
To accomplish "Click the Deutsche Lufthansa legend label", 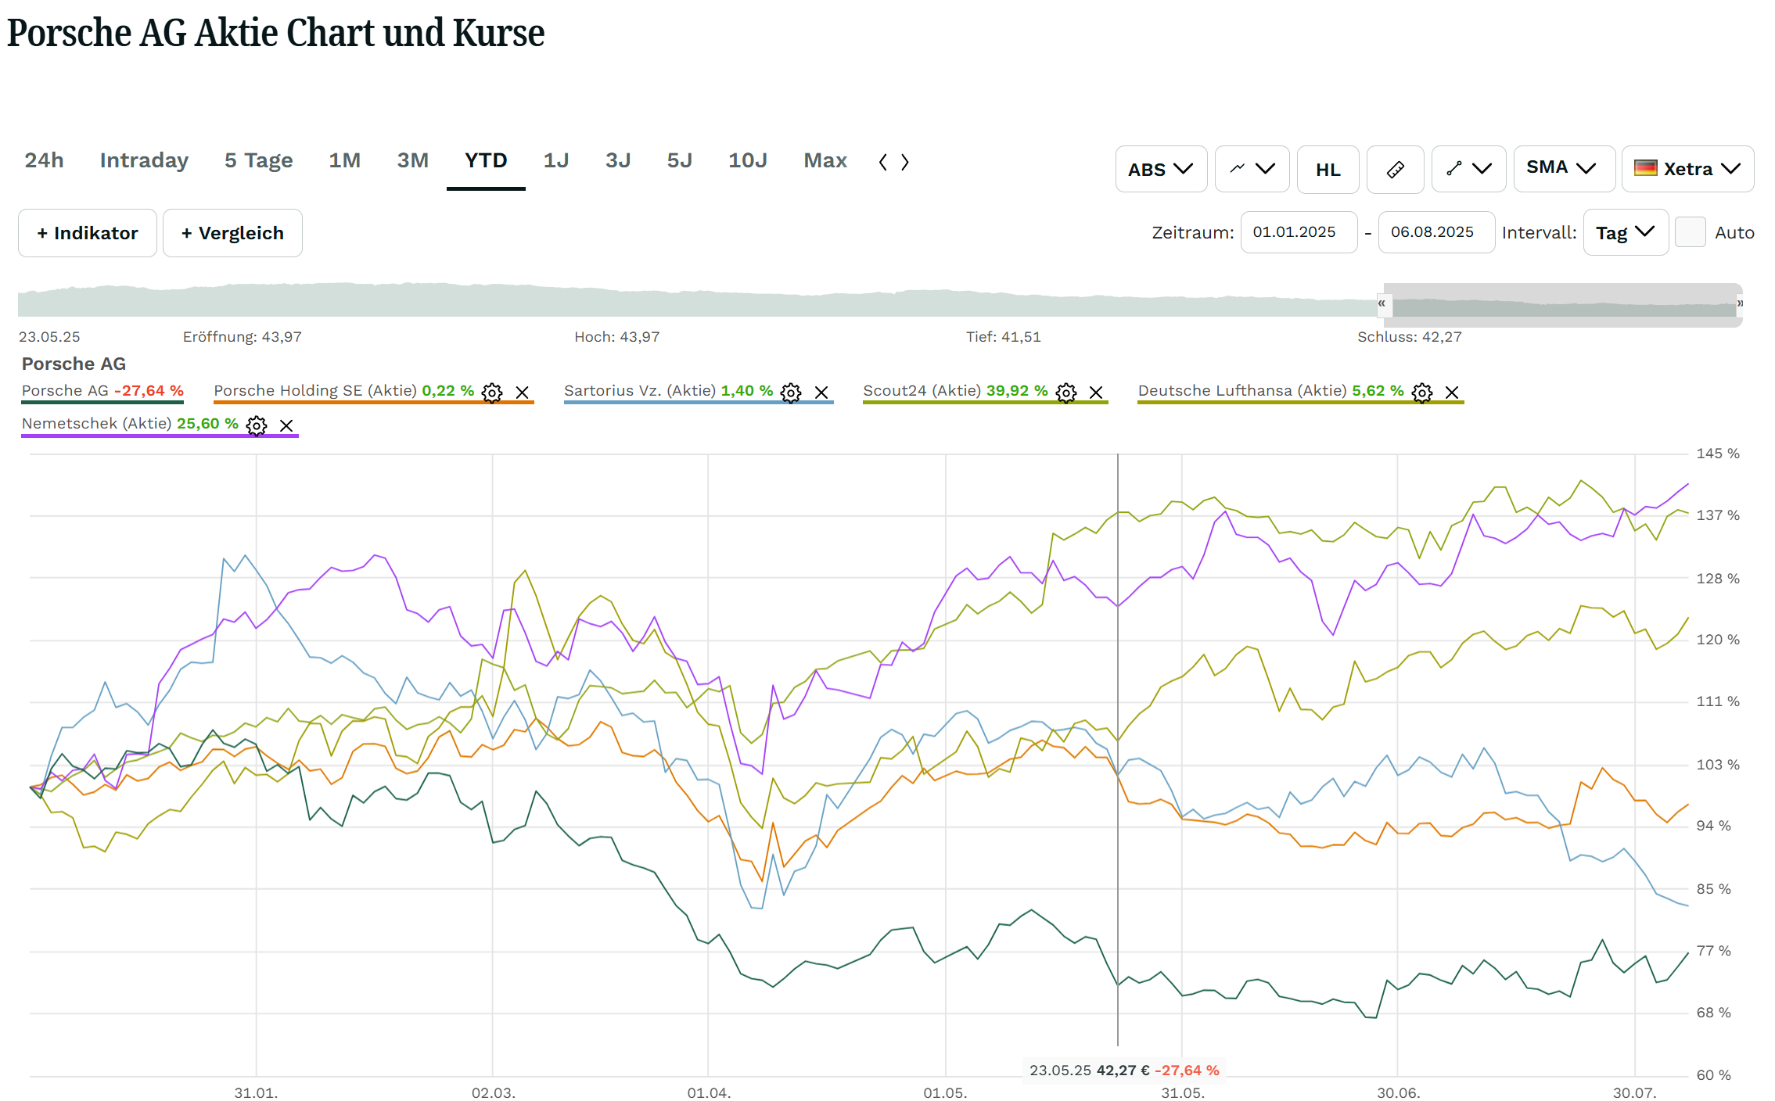I will point(1242,391).
